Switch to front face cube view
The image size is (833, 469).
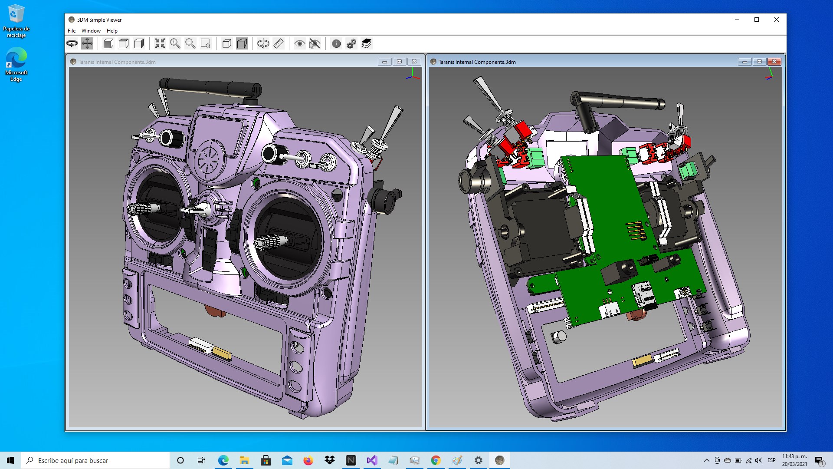(108, 43)
